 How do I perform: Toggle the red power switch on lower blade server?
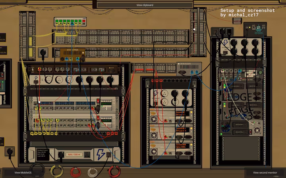coord(98,118)
